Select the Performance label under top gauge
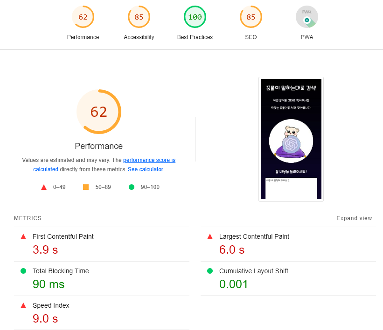Screen dimensions: 383x330 (83, 37)
